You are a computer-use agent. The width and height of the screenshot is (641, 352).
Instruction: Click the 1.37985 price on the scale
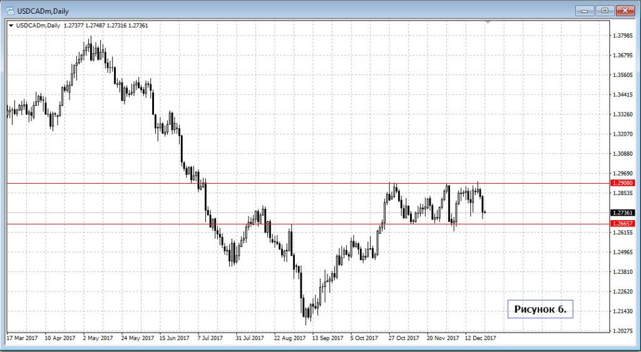[623, 36]
